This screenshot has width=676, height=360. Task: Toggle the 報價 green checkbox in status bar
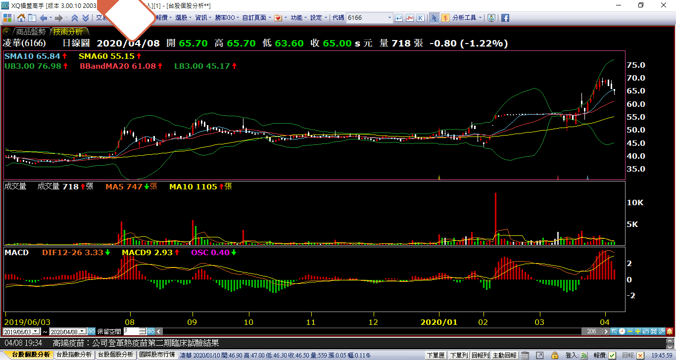[612, 355]
